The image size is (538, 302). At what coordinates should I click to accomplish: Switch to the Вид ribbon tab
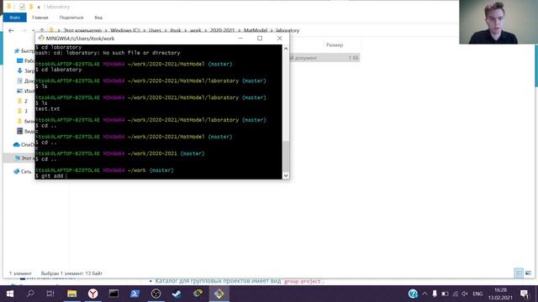(98, 18)
